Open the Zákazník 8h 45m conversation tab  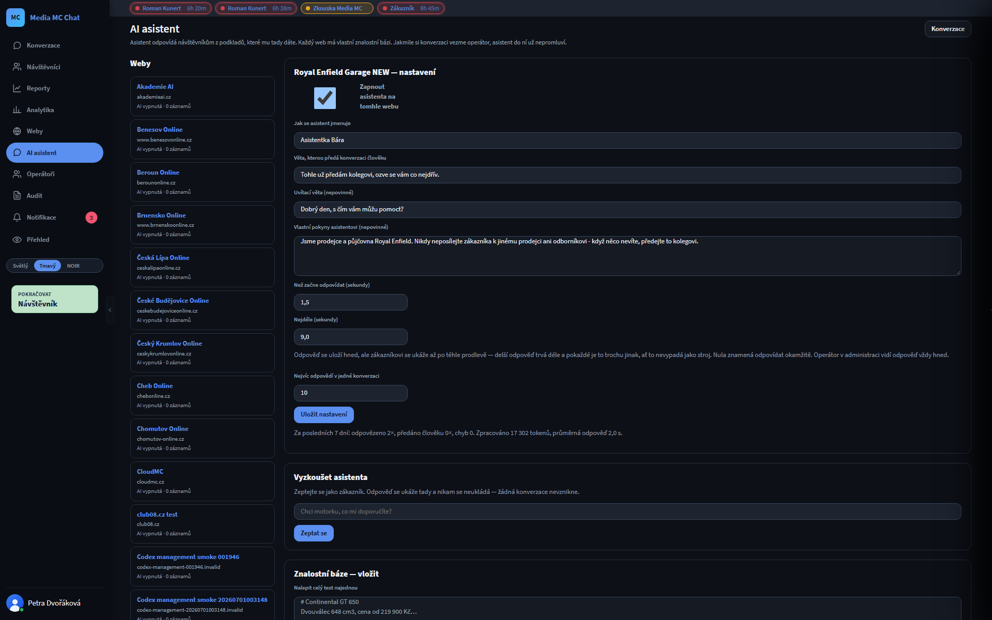411,8
